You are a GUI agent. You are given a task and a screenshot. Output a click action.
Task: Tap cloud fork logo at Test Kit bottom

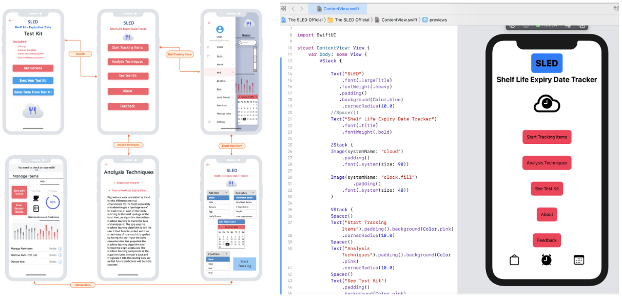pyautogui.click(x=32, y=110)
